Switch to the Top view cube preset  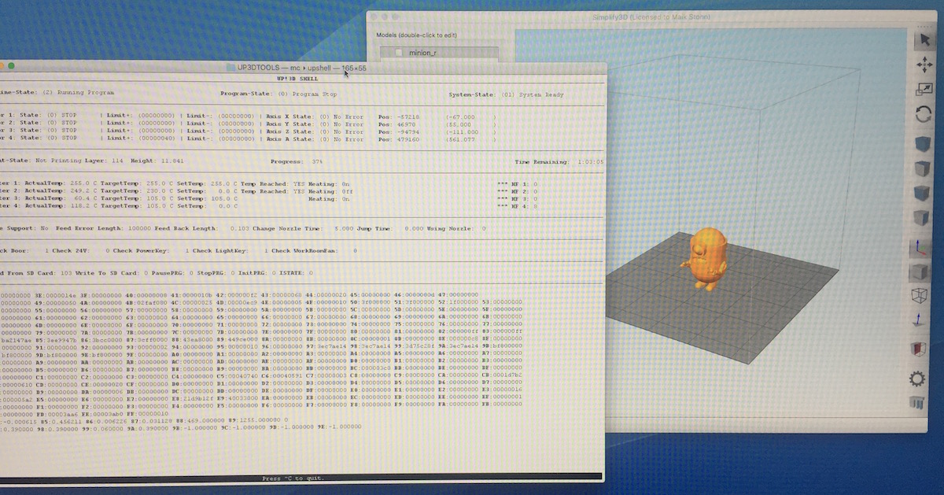[924, 170]
